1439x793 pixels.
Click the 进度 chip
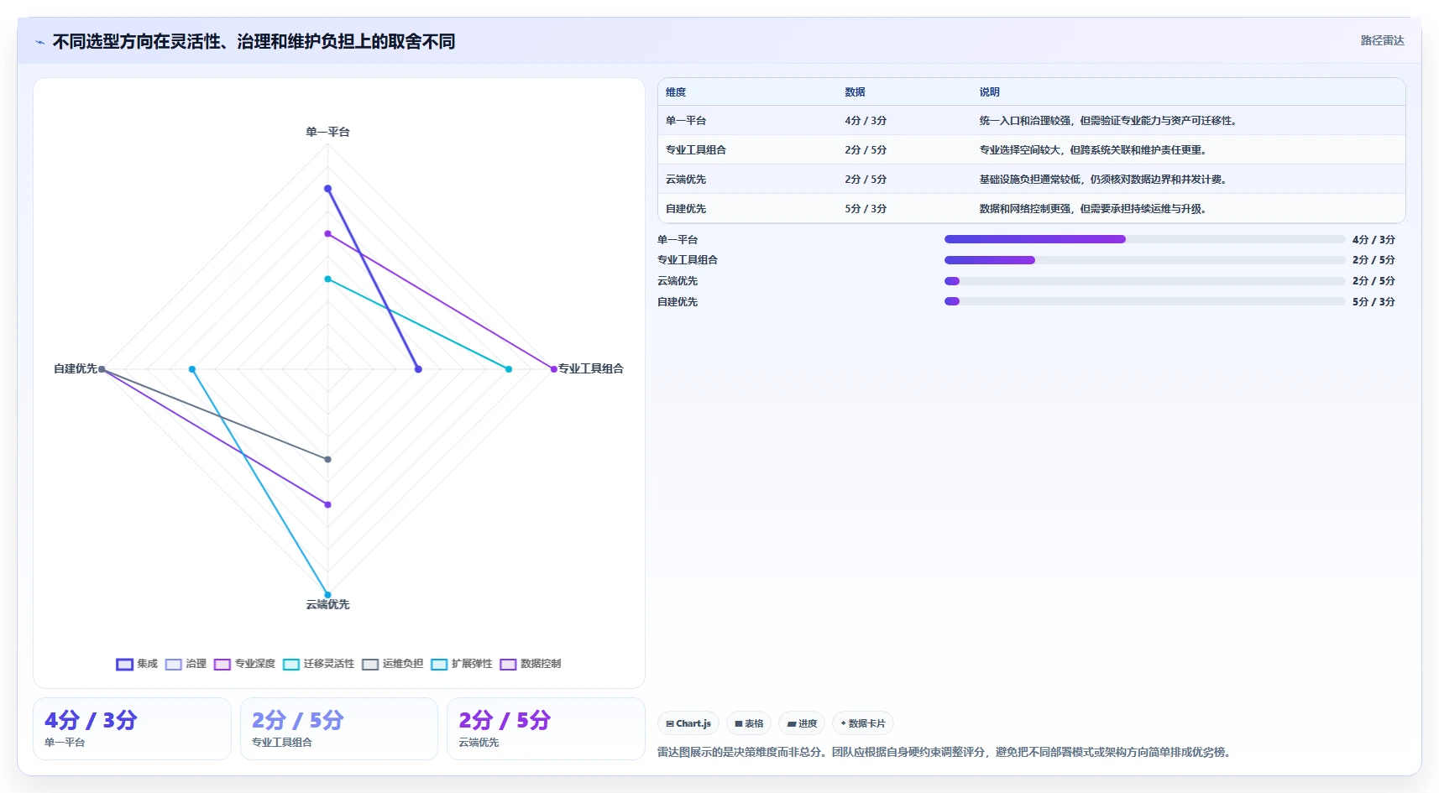point(802,723)
